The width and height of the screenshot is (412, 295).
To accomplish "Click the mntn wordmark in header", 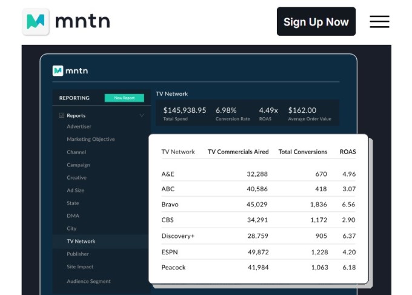I will point(82,22).
